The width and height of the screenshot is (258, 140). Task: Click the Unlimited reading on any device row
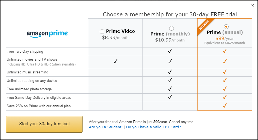tap(32, 81)
